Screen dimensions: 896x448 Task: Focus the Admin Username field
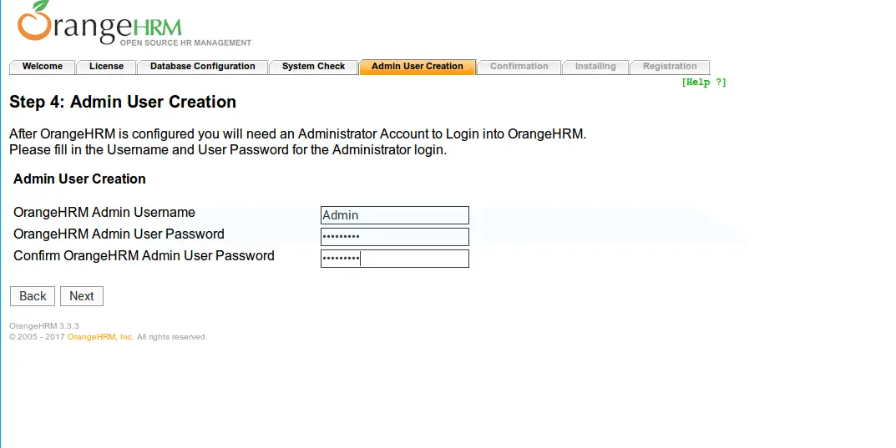point(395,215)
